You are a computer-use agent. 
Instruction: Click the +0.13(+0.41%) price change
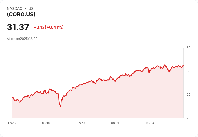tap(49, 27)
